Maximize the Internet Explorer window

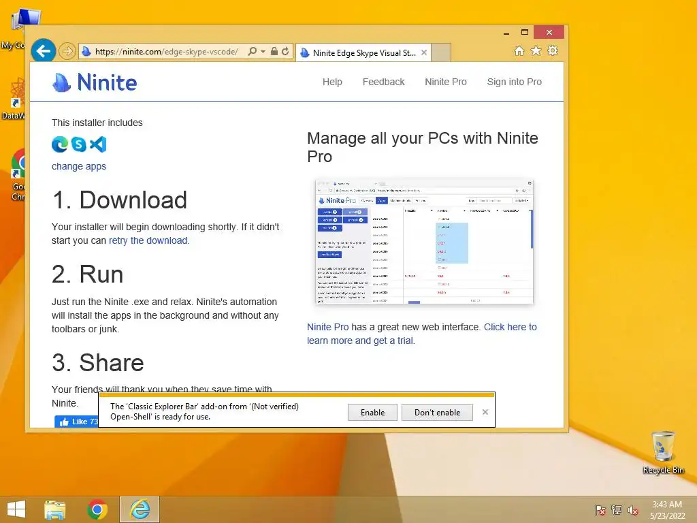pos(525,33)
